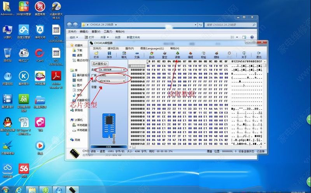Open the 360云盘 cloud desktop icon
Viewport: 311px width, 193px height.
point(7,170)
